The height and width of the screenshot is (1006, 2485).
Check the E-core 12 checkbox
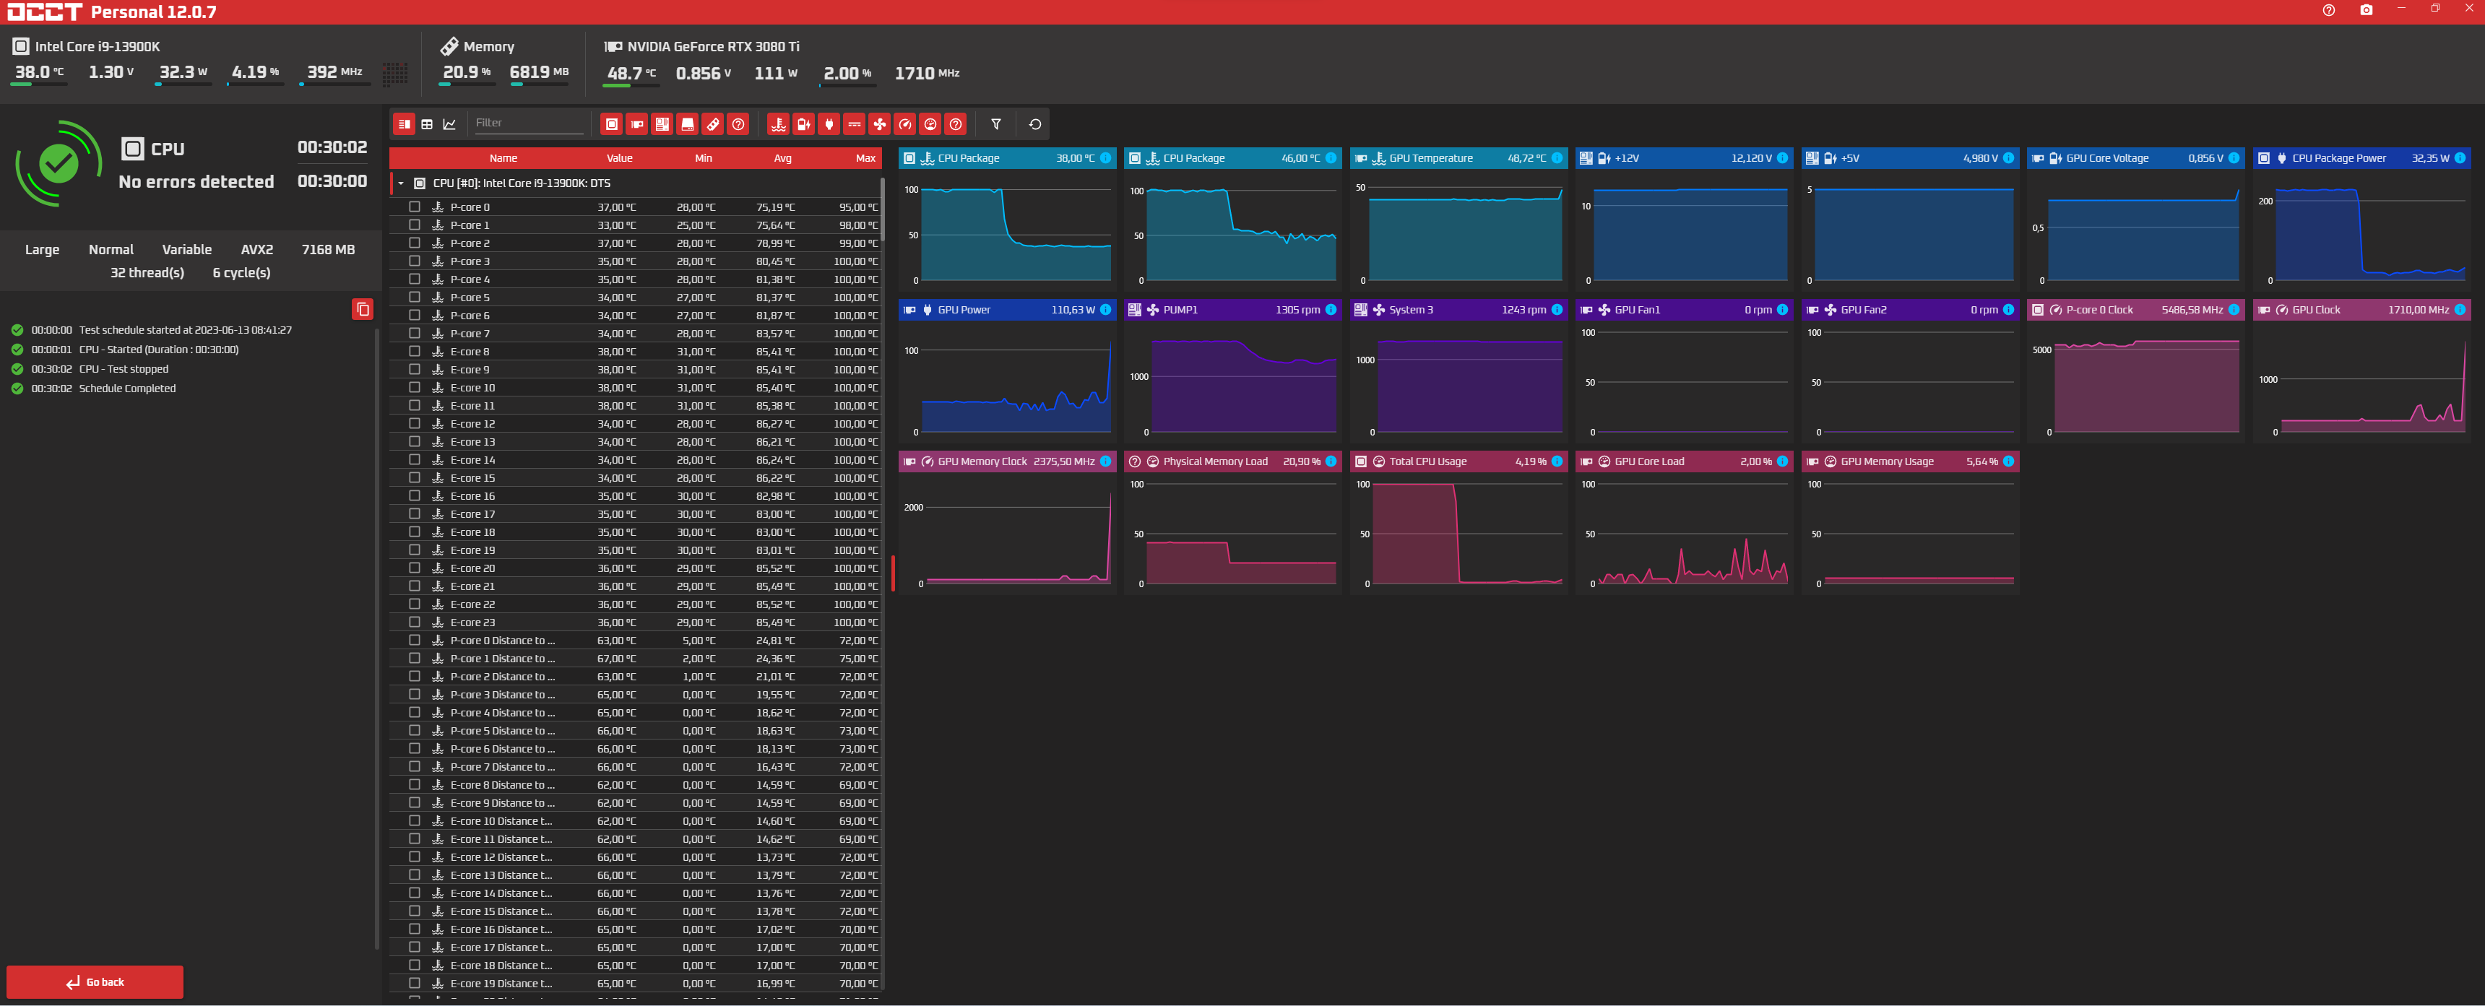click(x=415, y=423)
